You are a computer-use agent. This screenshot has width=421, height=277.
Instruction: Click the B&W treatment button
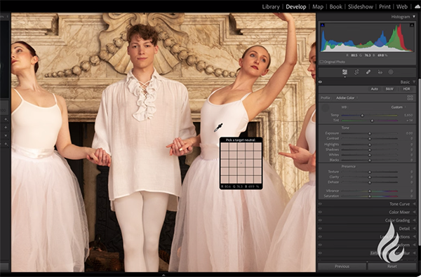[389, 89]
